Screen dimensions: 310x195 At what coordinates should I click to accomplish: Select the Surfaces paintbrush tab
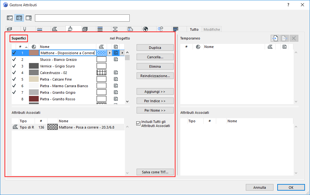(x=70, y=29)
